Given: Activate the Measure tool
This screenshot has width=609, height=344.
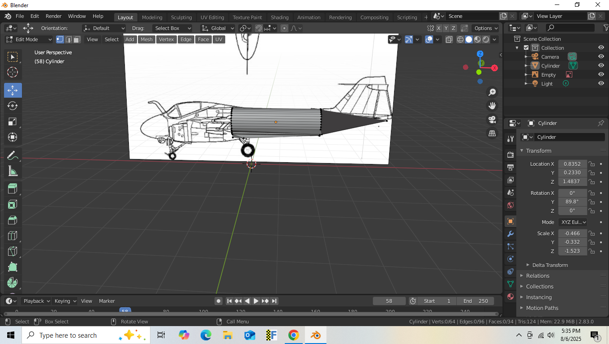Looking at the screenshot, I should 13,171.
